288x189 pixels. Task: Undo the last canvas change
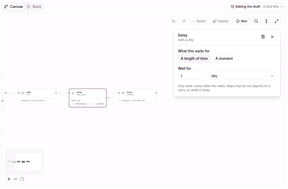174,21
